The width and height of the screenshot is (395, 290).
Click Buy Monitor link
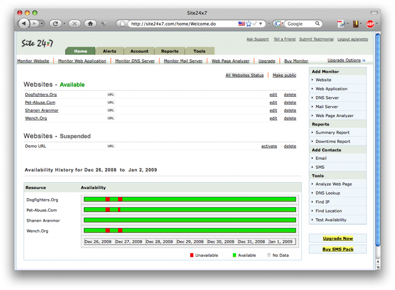(x=296, y=61)
